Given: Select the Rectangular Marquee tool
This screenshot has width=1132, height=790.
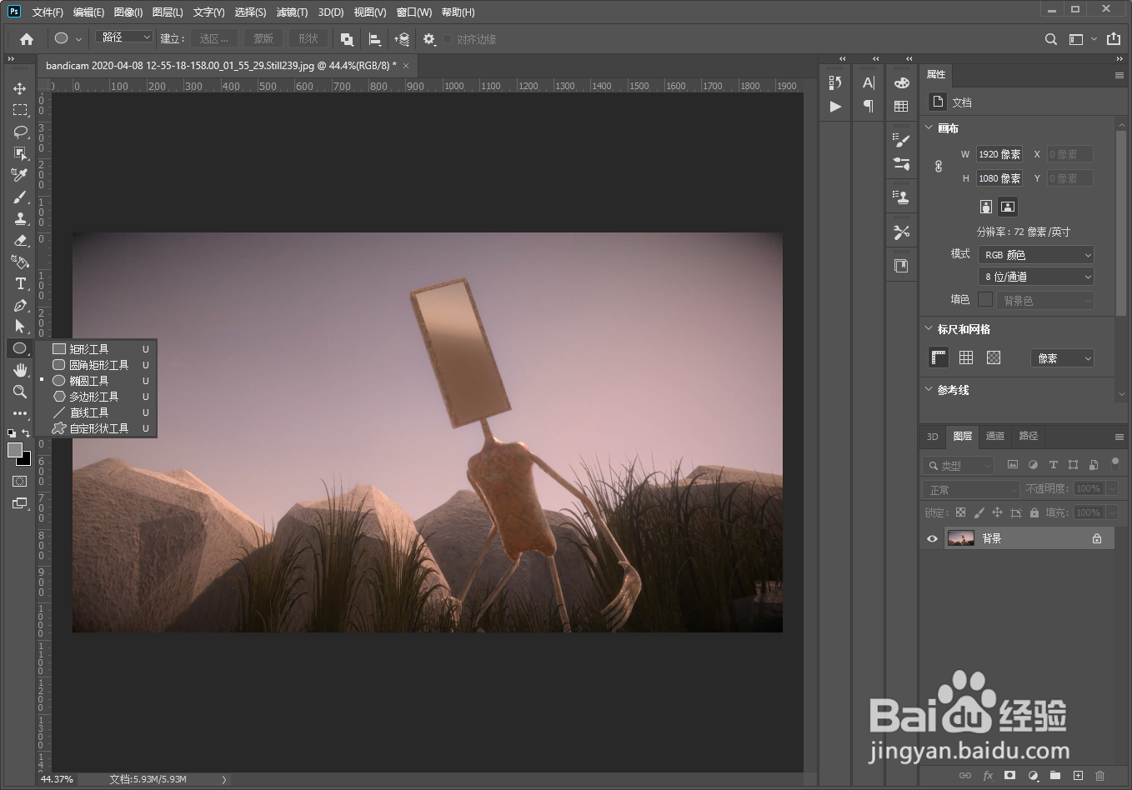Looking at the screenshot, I should [x=20, y=110].
